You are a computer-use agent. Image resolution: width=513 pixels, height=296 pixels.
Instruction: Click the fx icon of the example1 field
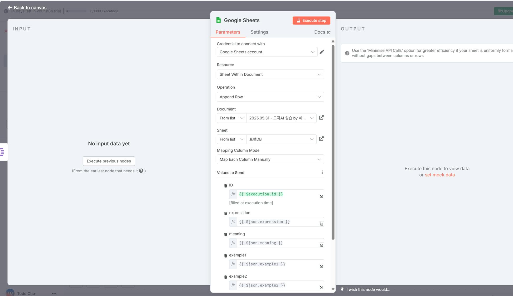pos(233,264)
